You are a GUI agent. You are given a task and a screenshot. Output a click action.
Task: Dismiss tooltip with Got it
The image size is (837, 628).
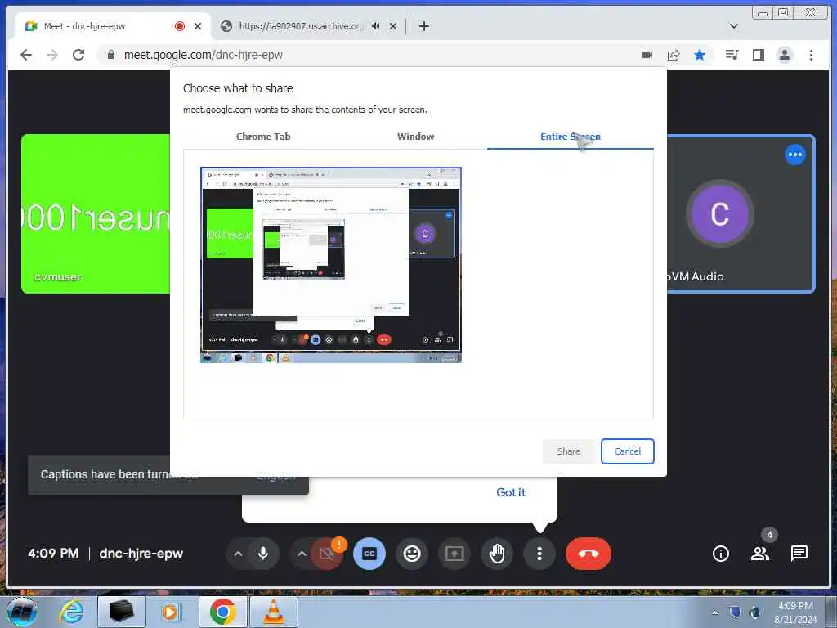pyautogui.click(x=511, y=492)
